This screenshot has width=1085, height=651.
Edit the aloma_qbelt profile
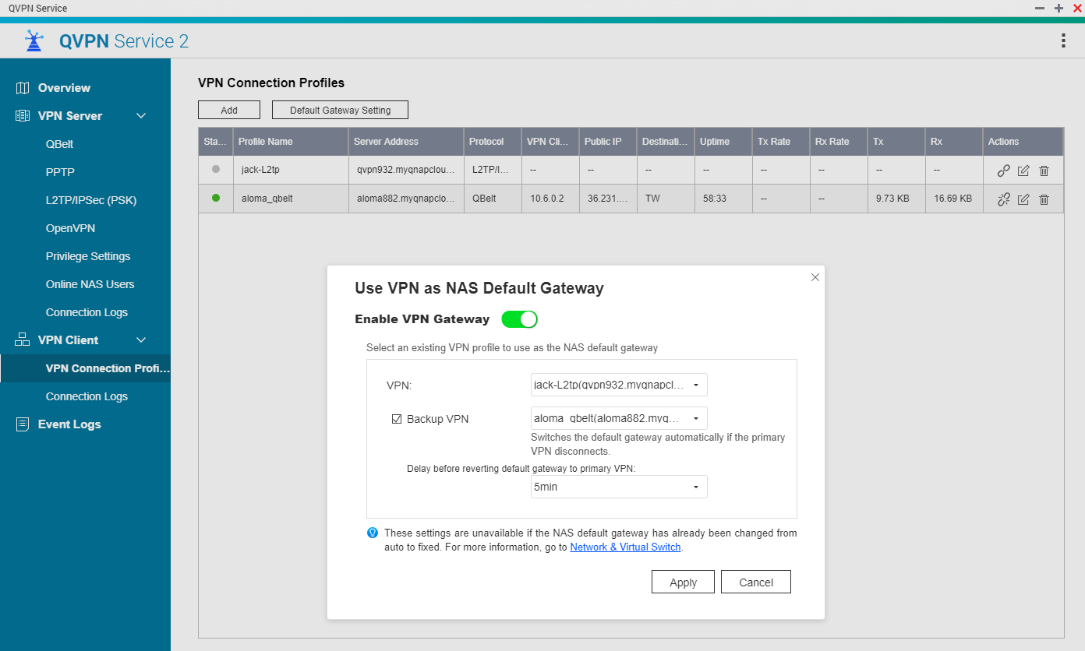tap(1024, 199)
